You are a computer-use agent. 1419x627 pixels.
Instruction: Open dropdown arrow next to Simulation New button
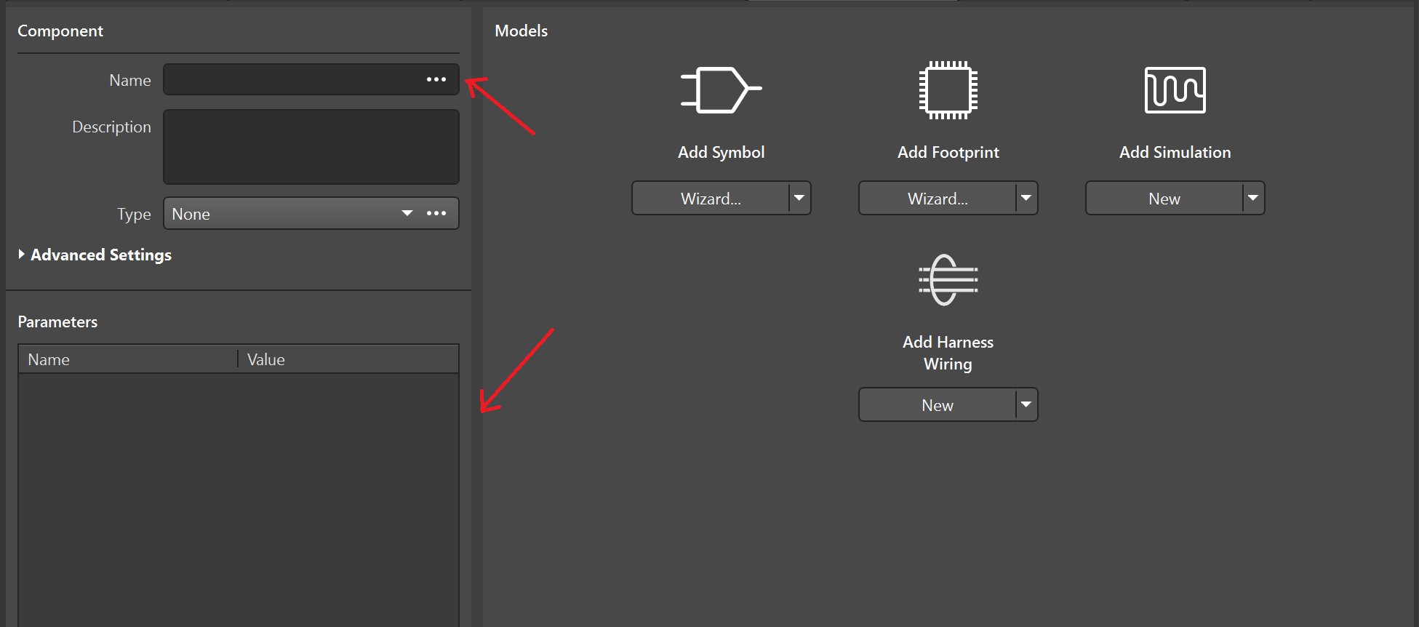[1253, 198]
